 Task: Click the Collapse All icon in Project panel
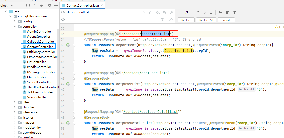tap(41, 6)
